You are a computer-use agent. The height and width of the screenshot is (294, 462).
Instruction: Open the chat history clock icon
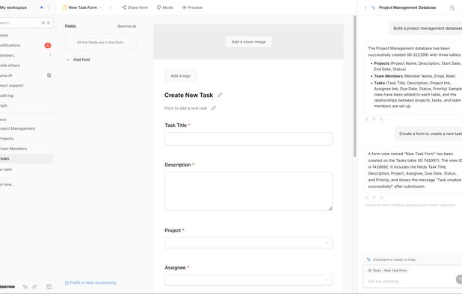click(452, 7)
